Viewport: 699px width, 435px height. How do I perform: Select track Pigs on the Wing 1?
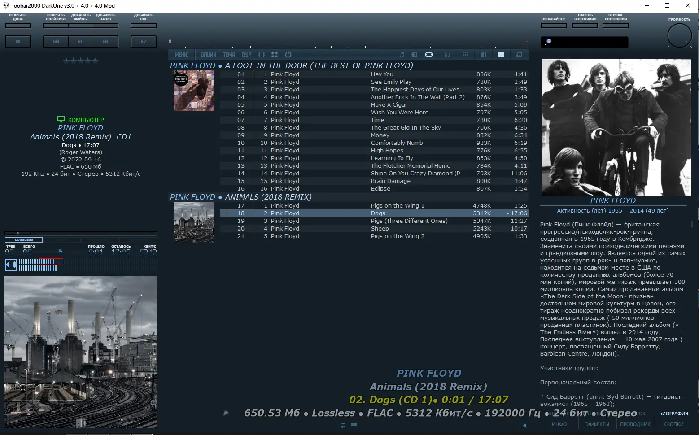click(374, 206)
